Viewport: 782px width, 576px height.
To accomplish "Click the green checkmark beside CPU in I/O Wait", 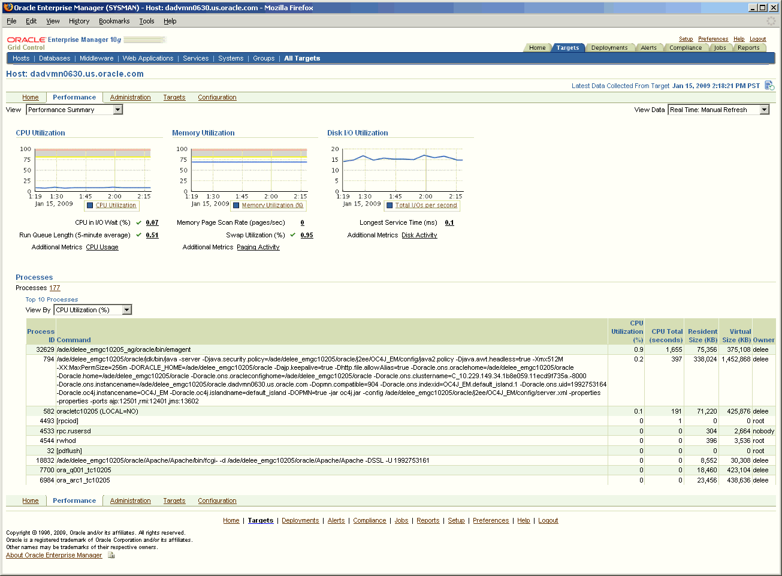I will click(137, 222).
